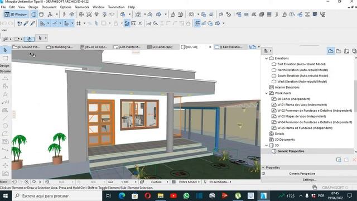The image size is (357, 201).
Task: Open the Entire Model dropdown
Action: coord(189,182)
